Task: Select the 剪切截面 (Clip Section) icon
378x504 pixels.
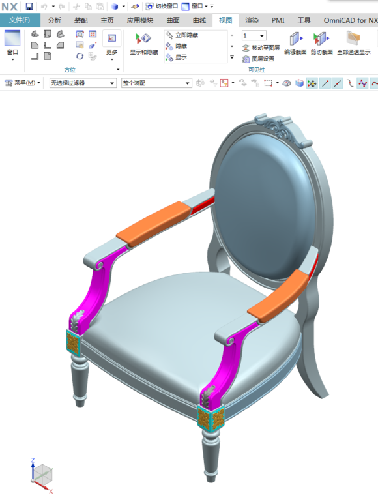Action: pos(321,44)
